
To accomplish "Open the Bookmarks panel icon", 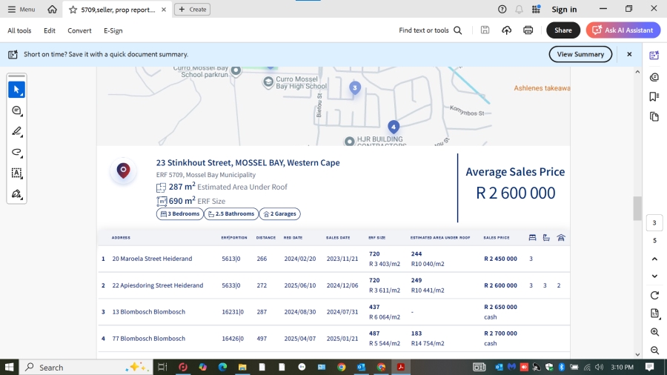I will (x=654, y=97).
